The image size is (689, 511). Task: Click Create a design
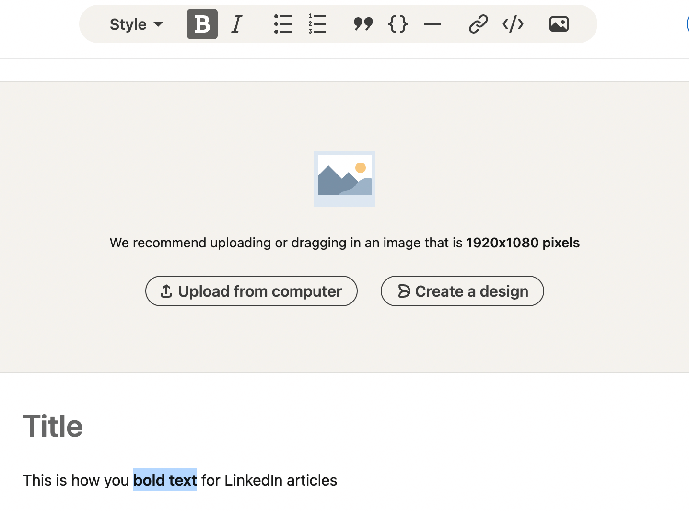(462, 291)
